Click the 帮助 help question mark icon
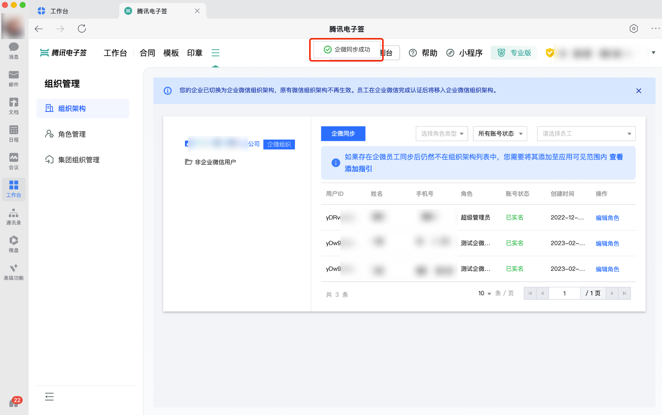This screenshot has width=662, height=415. tap(413, 53)
